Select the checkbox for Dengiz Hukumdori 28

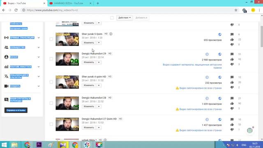51,103
